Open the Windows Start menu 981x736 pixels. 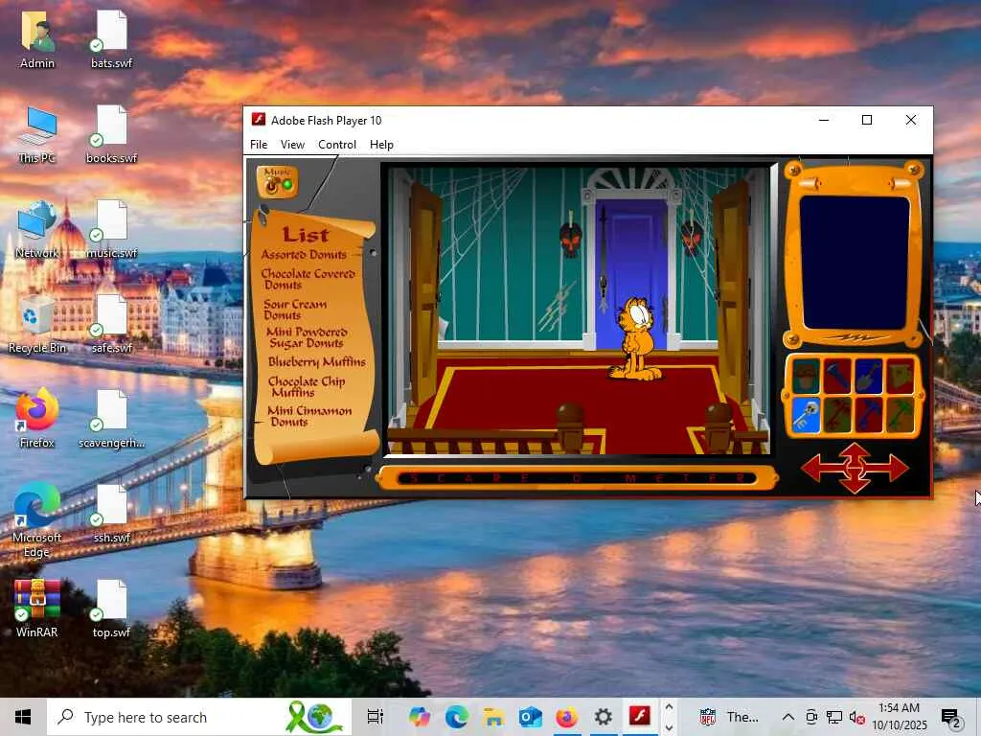[x=23, y=717]
